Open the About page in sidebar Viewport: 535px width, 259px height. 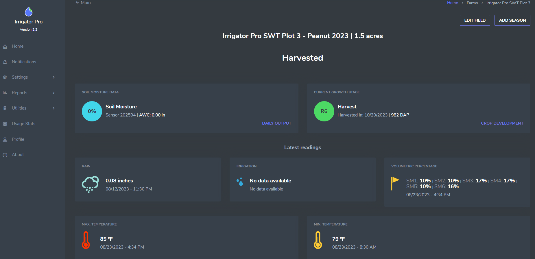coord(18,155)
